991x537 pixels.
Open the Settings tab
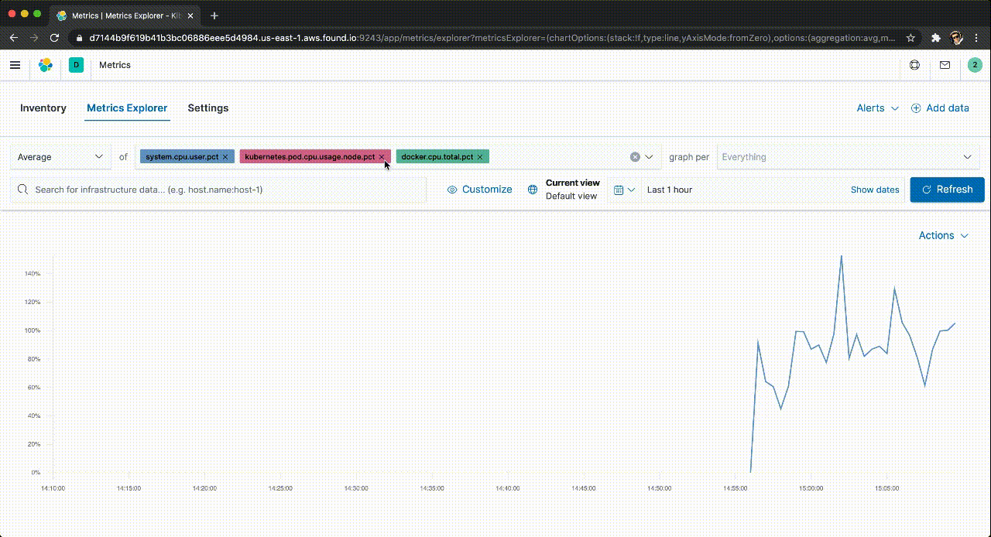tap(207, 108)
